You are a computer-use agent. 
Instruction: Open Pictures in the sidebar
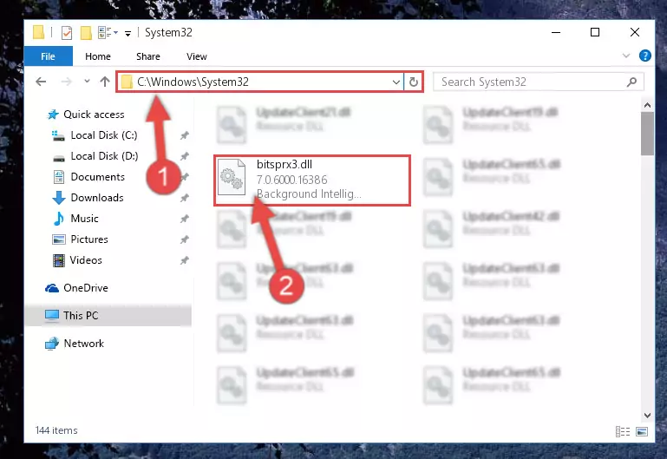(x=80, y=239)
